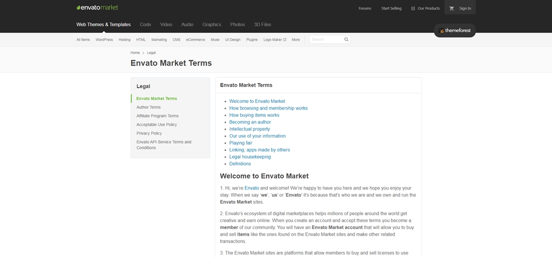Switch to the Audio category
The height and width of the screenshot is (257, 552).
(187, 24)
